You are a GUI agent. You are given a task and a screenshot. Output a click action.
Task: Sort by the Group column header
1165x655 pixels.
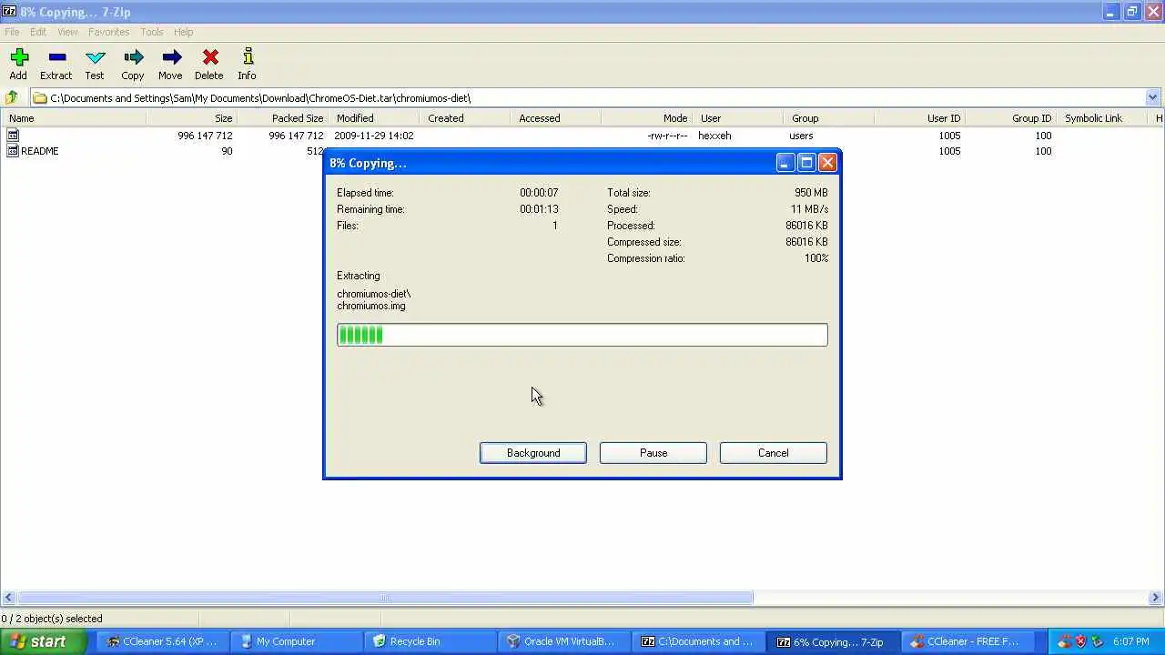(x=828, y=118)
